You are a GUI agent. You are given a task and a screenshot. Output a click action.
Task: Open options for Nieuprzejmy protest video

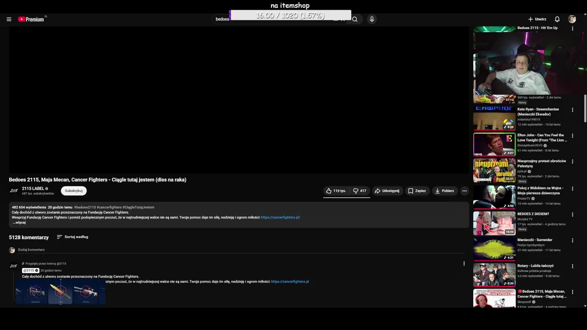click(x=572, y=162)
